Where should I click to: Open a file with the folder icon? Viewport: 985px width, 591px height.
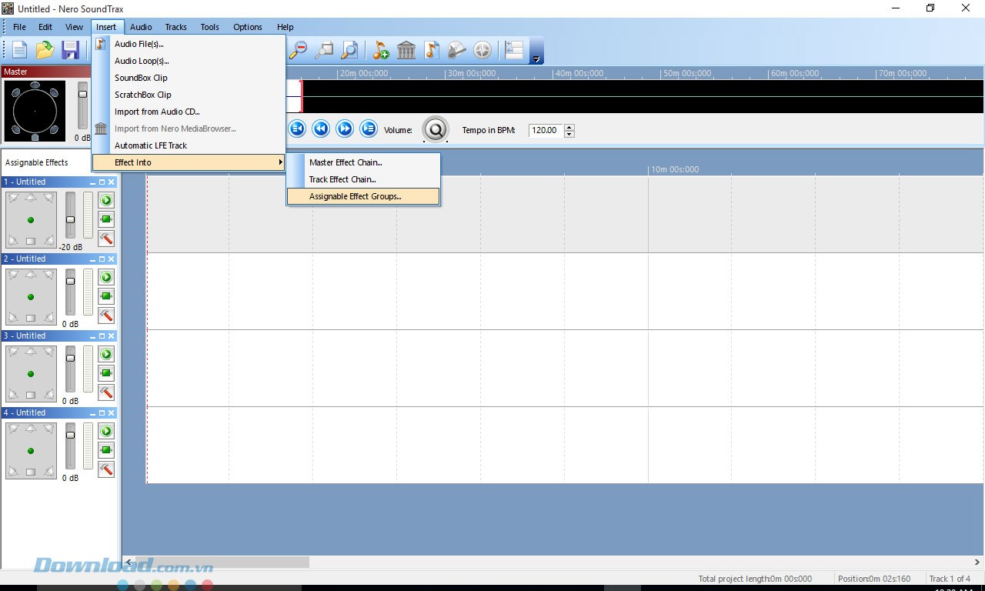[x=45, y=51]
